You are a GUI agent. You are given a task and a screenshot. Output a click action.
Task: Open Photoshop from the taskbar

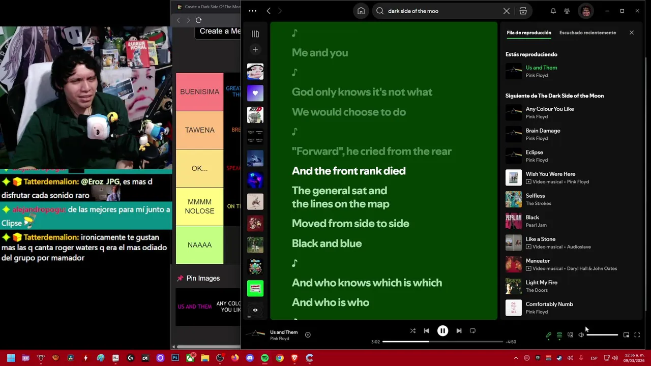point(175,358)
